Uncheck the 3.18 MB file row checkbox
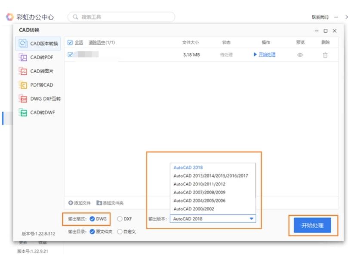Viewport: 348px width, 257px height. click(70, 54)
